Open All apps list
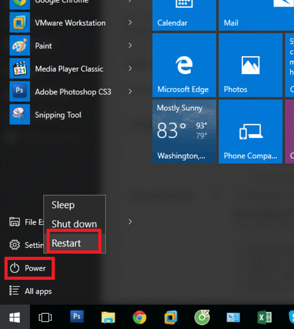The image size is (294, 329). (x=31, y=291)
